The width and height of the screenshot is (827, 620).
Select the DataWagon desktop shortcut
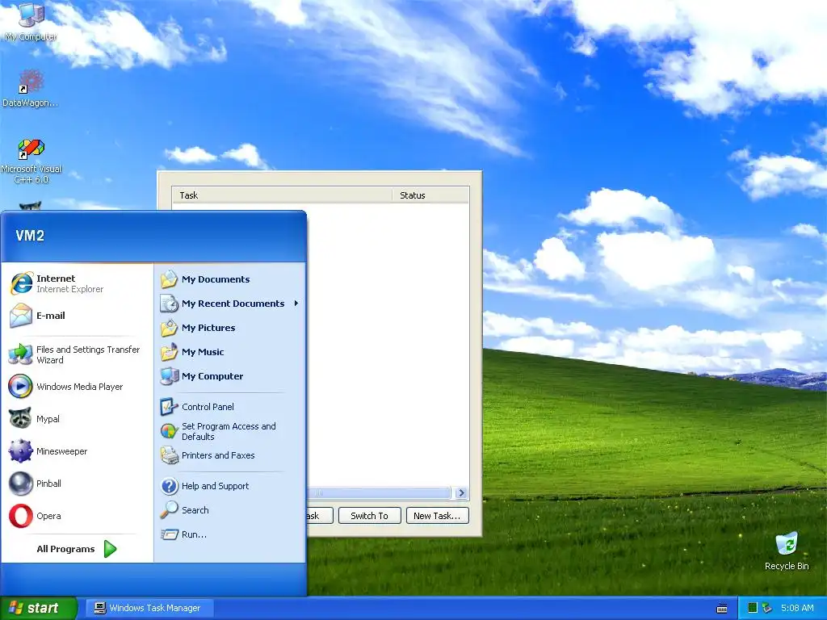(x=31, y=89)
